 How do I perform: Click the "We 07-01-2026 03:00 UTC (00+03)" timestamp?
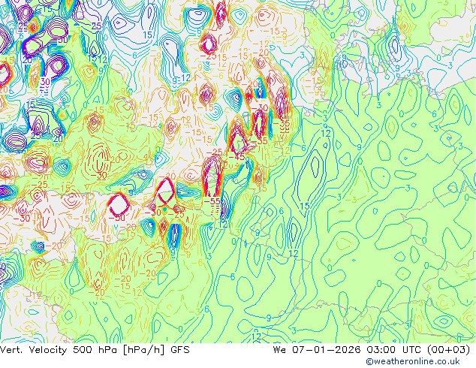coord(372,350)
